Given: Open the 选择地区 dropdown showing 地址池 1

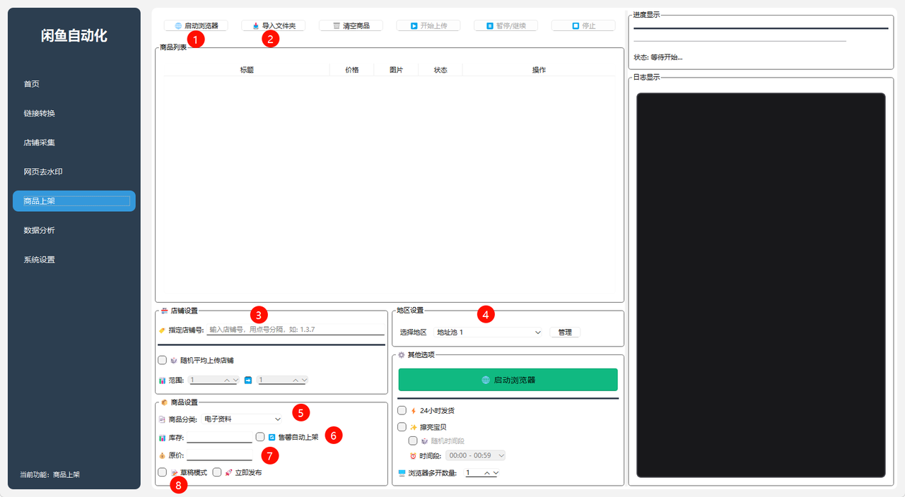Looking at the screenshot, I should point(488,333).
